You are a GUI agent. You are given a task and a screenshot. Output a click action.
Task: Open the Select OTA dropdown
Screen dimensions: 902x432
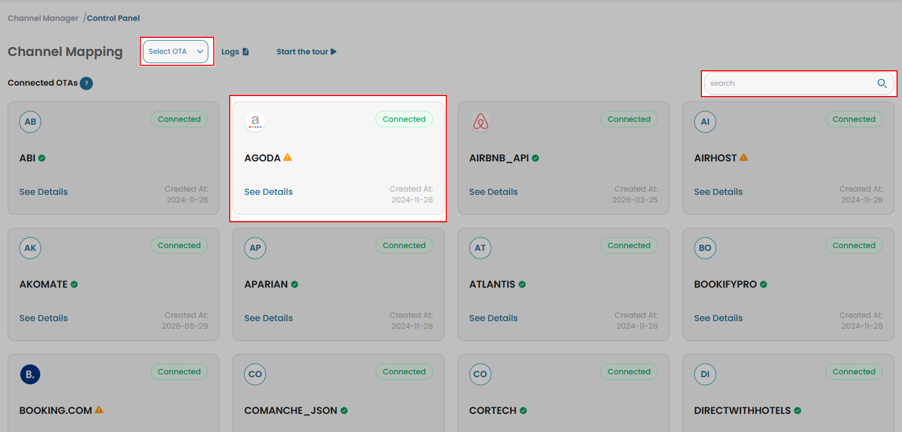[175, 52]
